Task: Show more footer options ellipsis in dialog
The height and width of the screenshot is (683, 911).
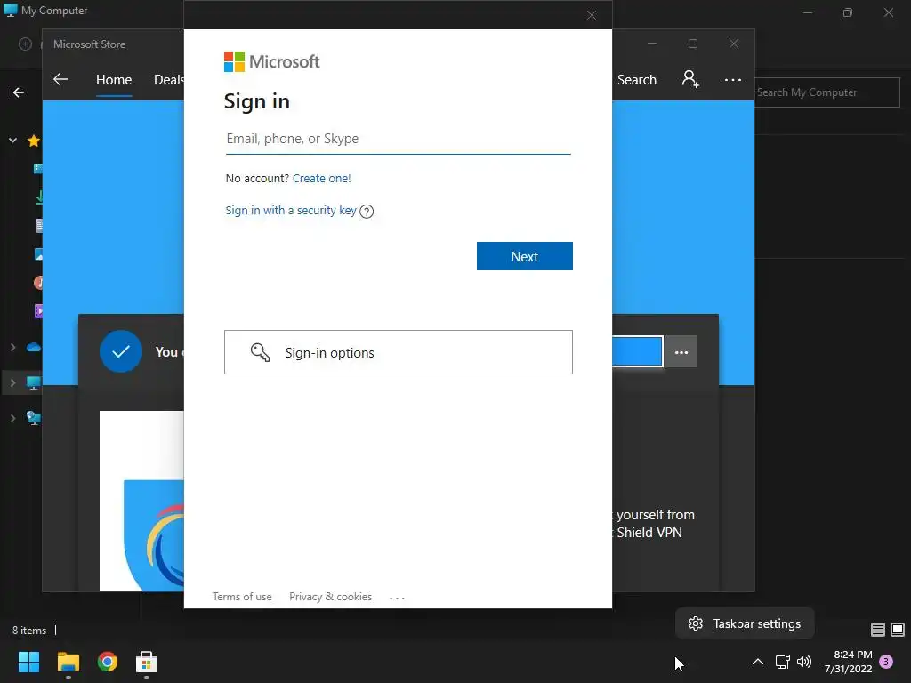Action: click(x=397, y=598)
